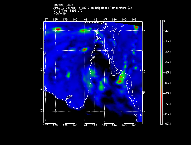Viewport: 191px width, 145px height.
Task: Select the red hotspot in the top-right map corner
Action: coord(136,27)
